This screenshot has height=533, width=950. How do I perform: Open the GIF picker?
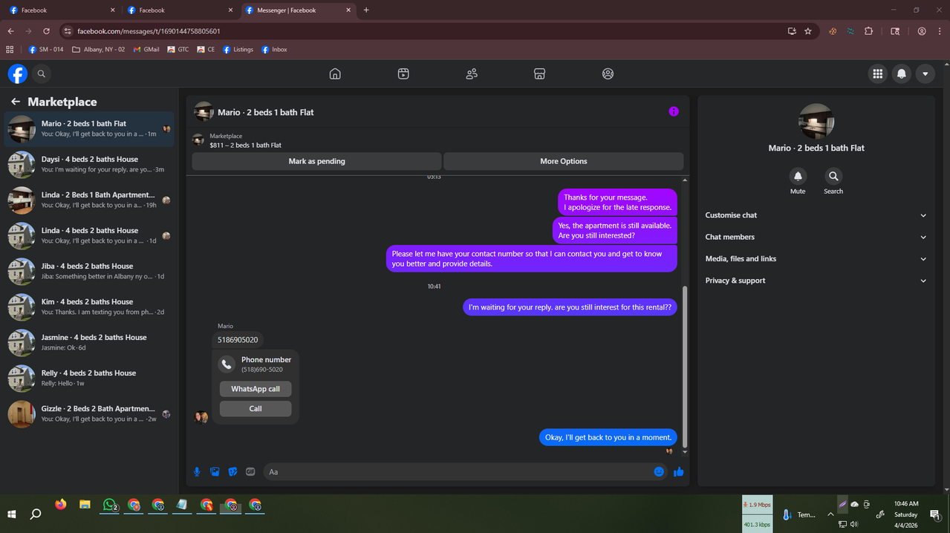coord(250,471)
